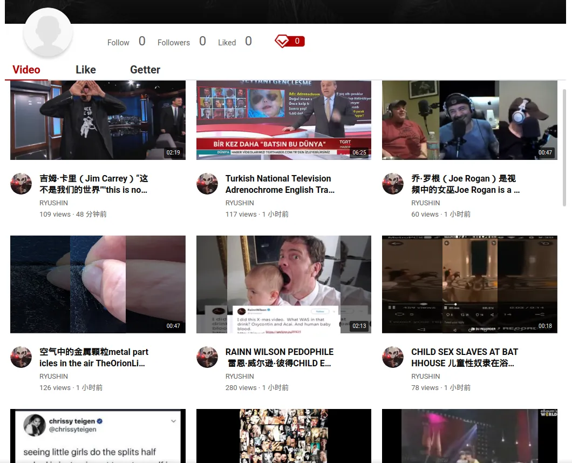The height and width of the screenshot is (463, 572).
Task: Click RYUSHIN channel name under Turkish Television video
Action: (x=240, y=203)
